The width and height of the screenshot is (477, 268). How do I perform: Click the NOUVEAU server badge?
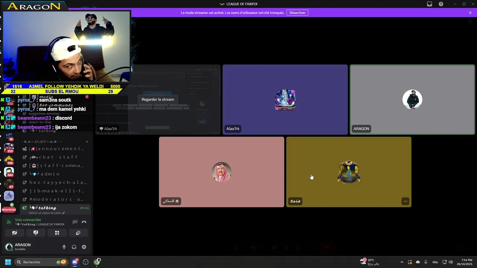click(x=9, y=210)
